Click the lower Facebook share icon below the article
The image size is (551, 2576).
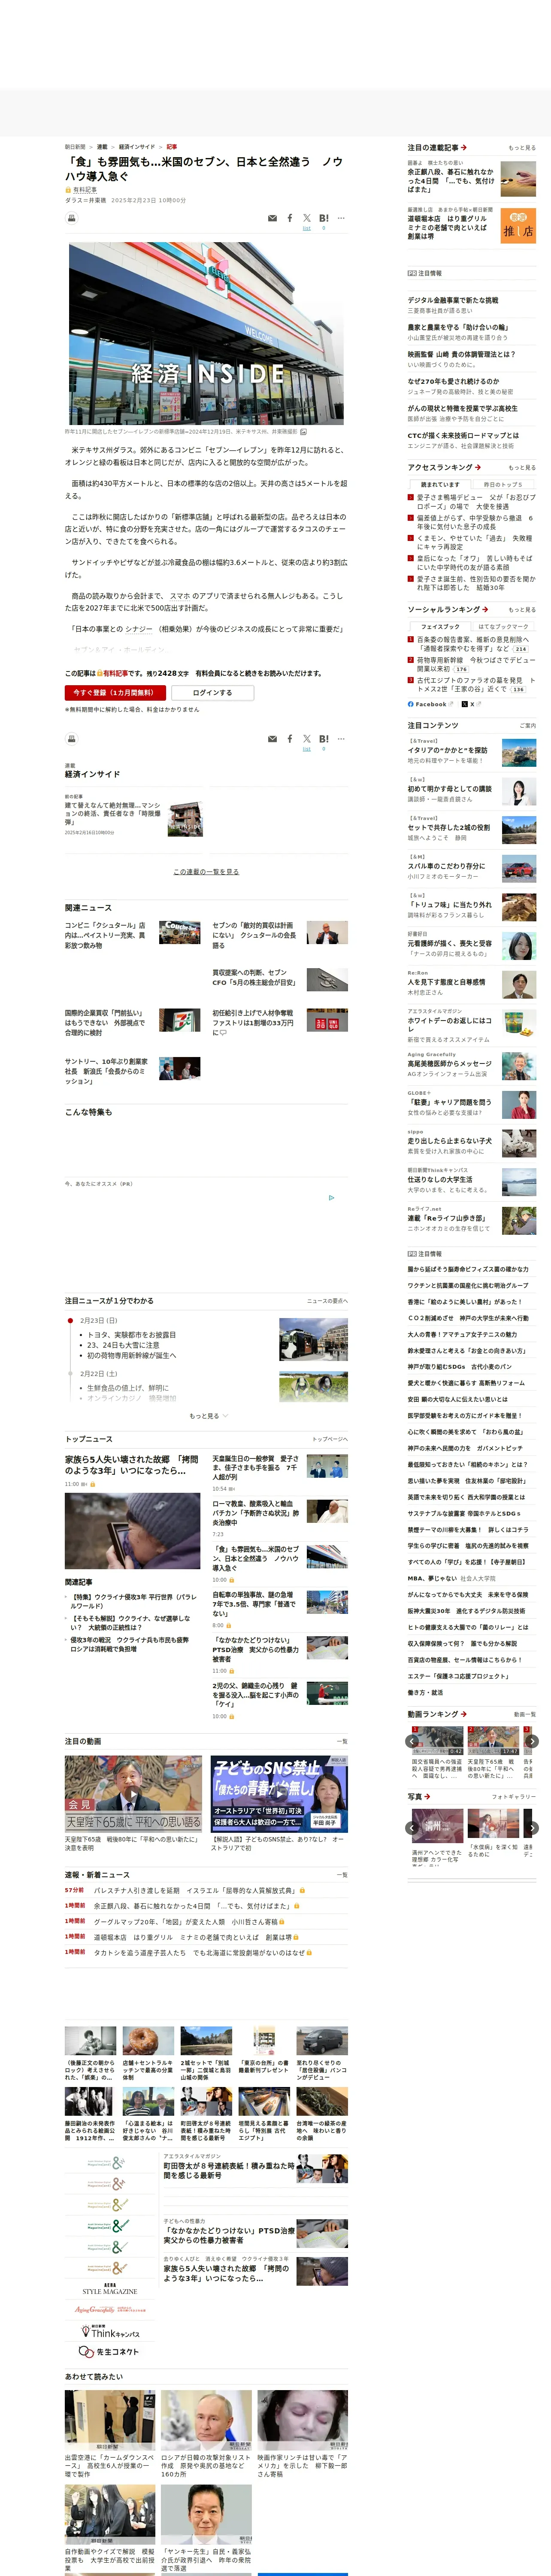[290, 739]
